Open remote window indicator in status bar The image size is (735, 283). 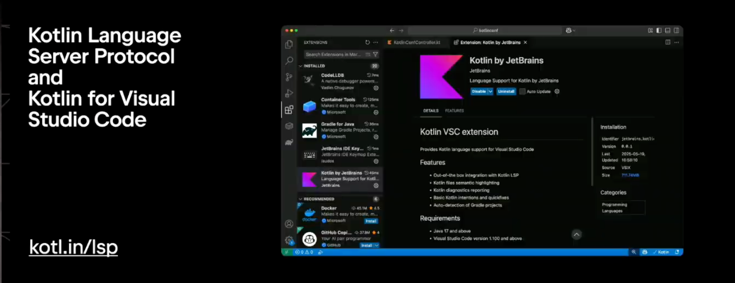point(286,252)
